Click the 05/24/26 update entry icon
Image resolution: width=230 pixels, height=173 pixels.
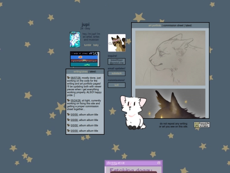(x=68, y=100)
